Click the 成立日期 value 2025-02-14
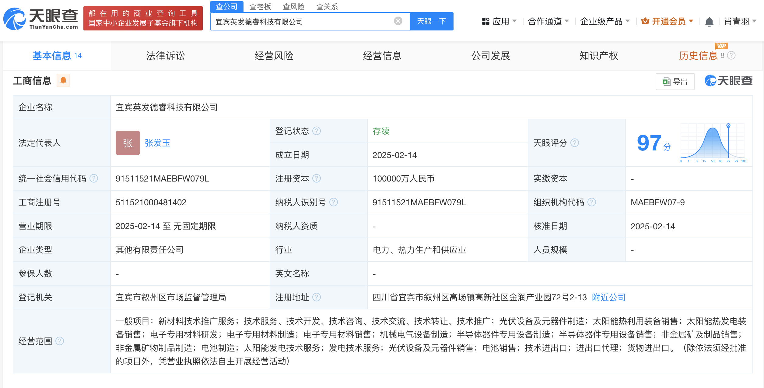This screenshot has width=764, height=388. click(395, 155)
